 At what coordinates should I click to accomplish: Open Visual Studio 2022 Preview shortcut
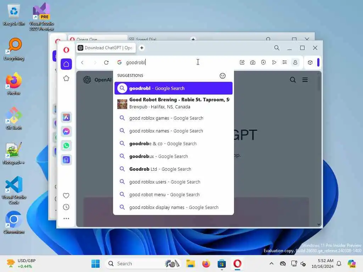coord(41,17)
